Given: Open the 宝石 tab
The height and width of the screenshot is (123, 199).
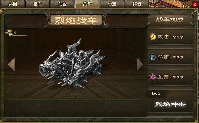Looking at the screenshot, I should [38, 4].
